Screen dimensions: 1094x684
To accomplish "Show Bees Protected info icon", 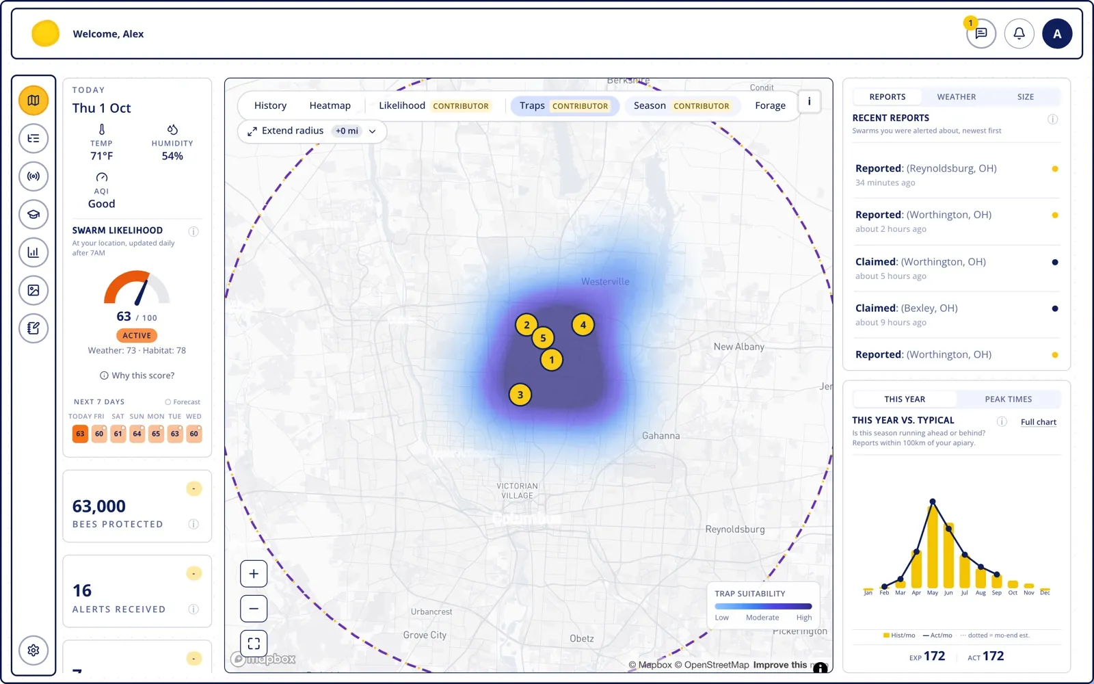I will pyautogui.click(x=194, y=524).
